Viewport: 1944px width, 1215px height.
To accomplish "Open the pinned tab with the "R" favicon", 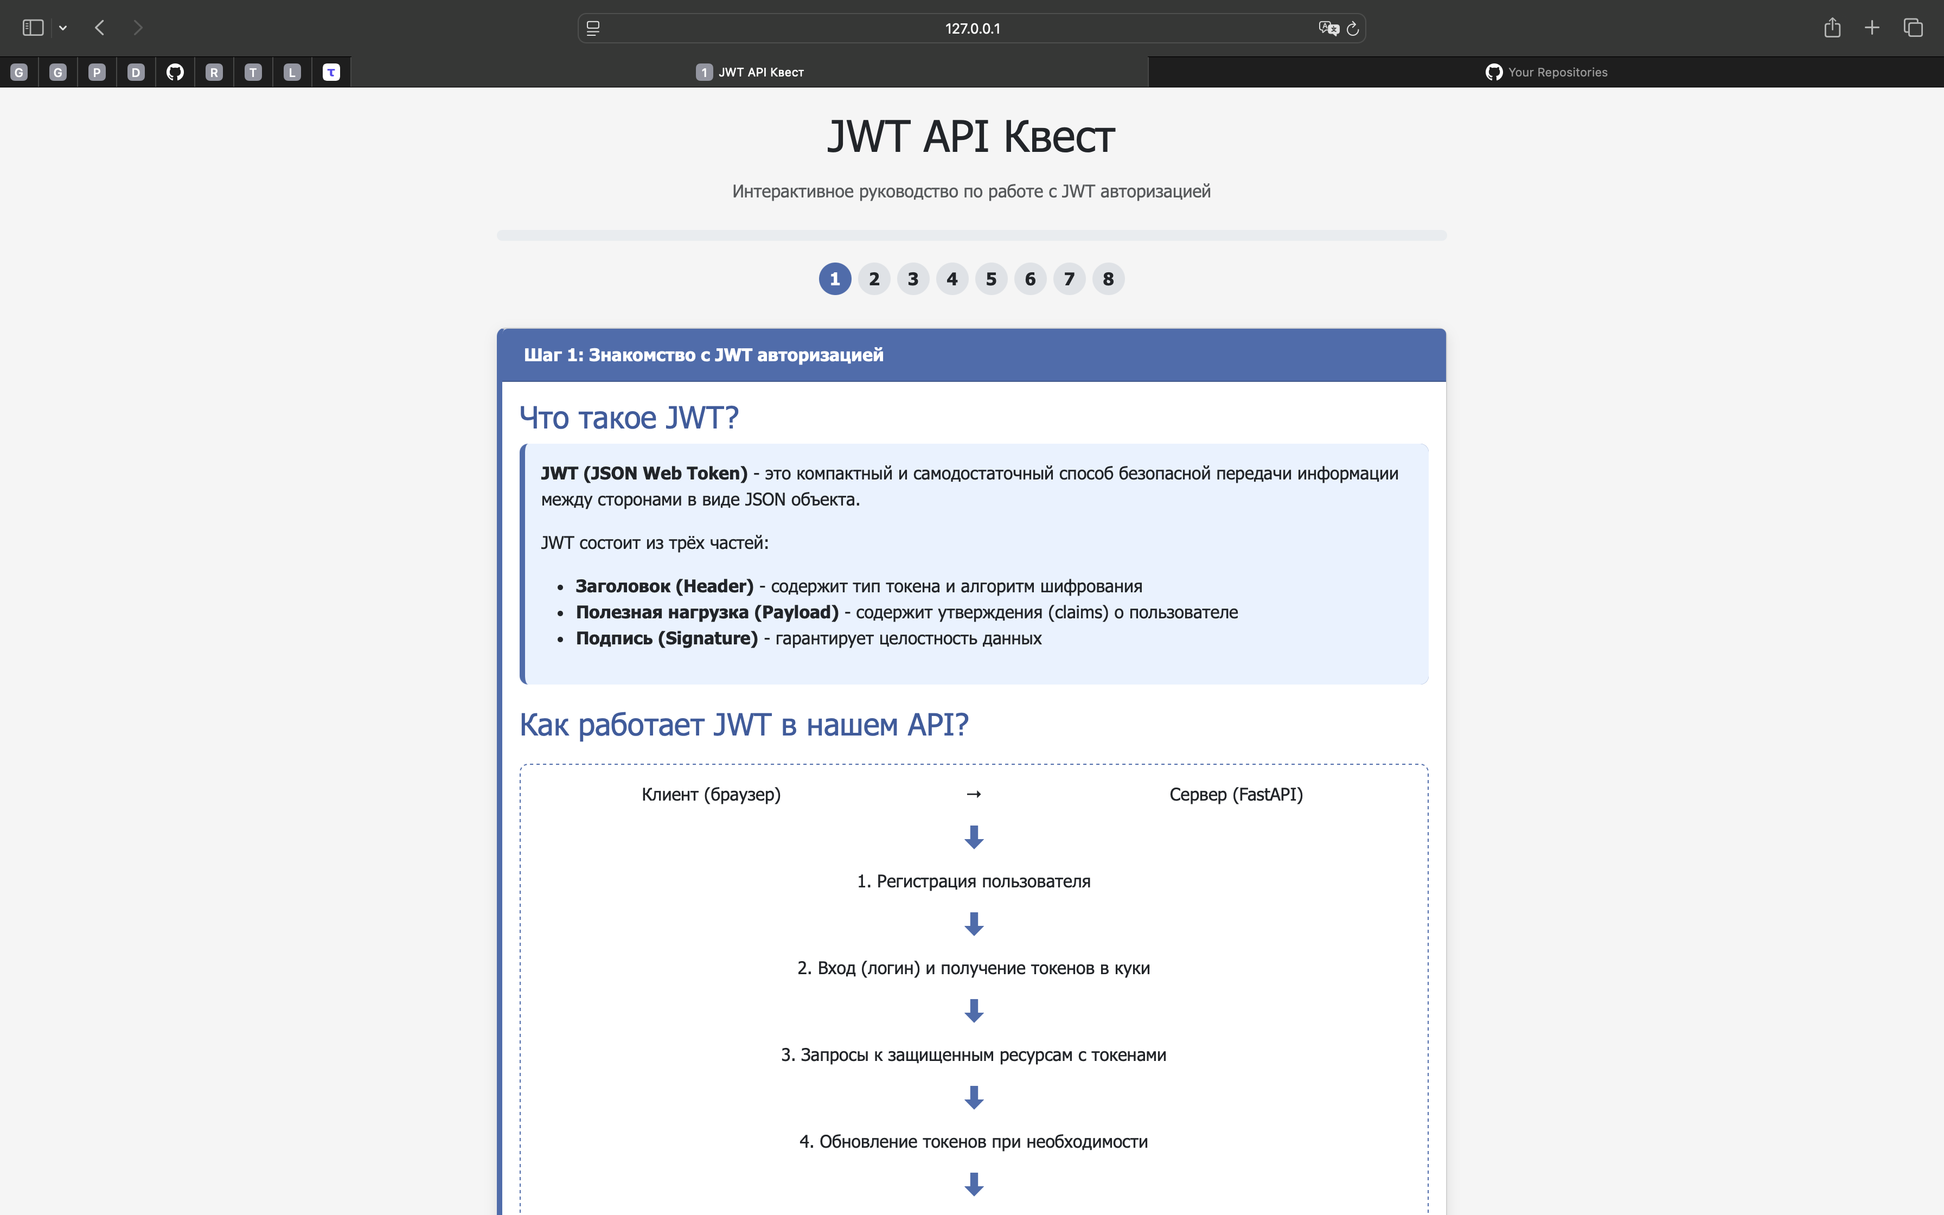I will tap(213, 72).
